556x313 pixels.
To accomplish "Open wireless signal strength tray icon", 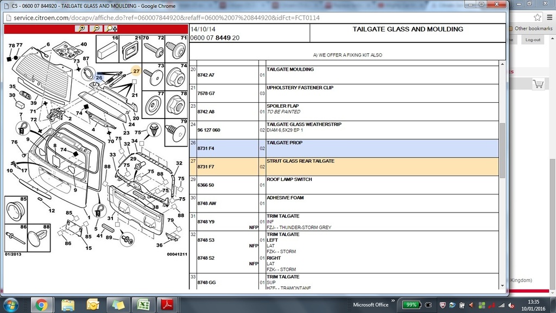I will pyautogui.click(x=501, y=305).
